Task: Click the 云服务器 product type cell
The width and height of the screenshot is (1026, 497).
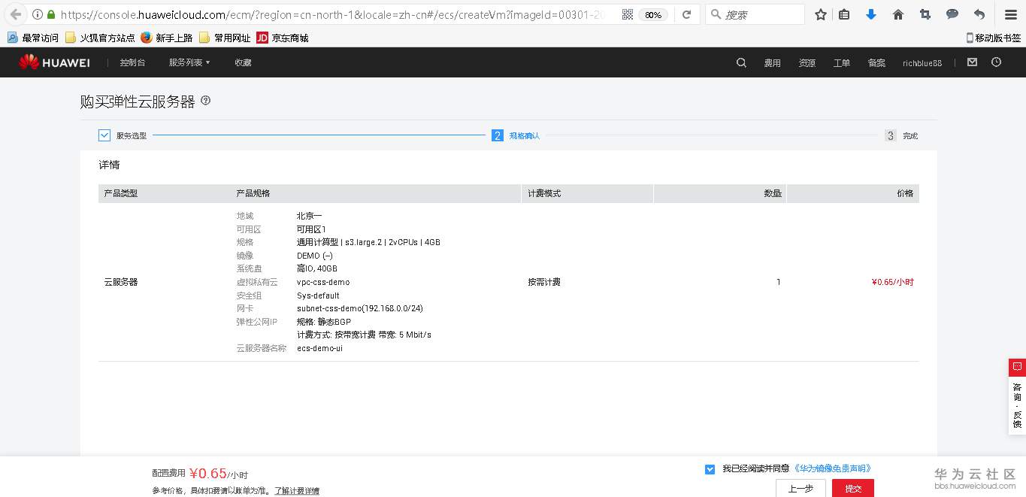Action: pyautogui.click(x=120, y=282)
